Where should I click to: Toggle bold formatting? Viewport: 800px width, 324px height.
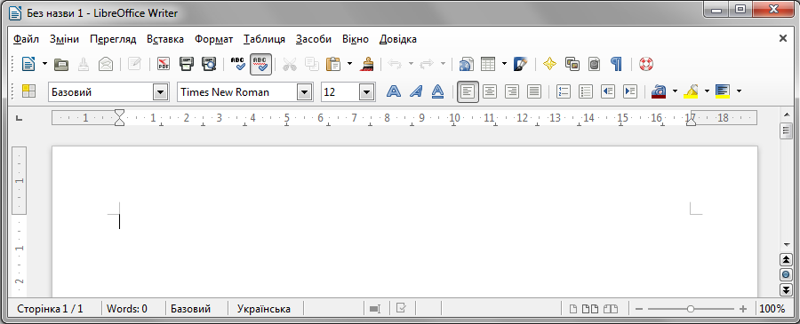pos(394,91)
